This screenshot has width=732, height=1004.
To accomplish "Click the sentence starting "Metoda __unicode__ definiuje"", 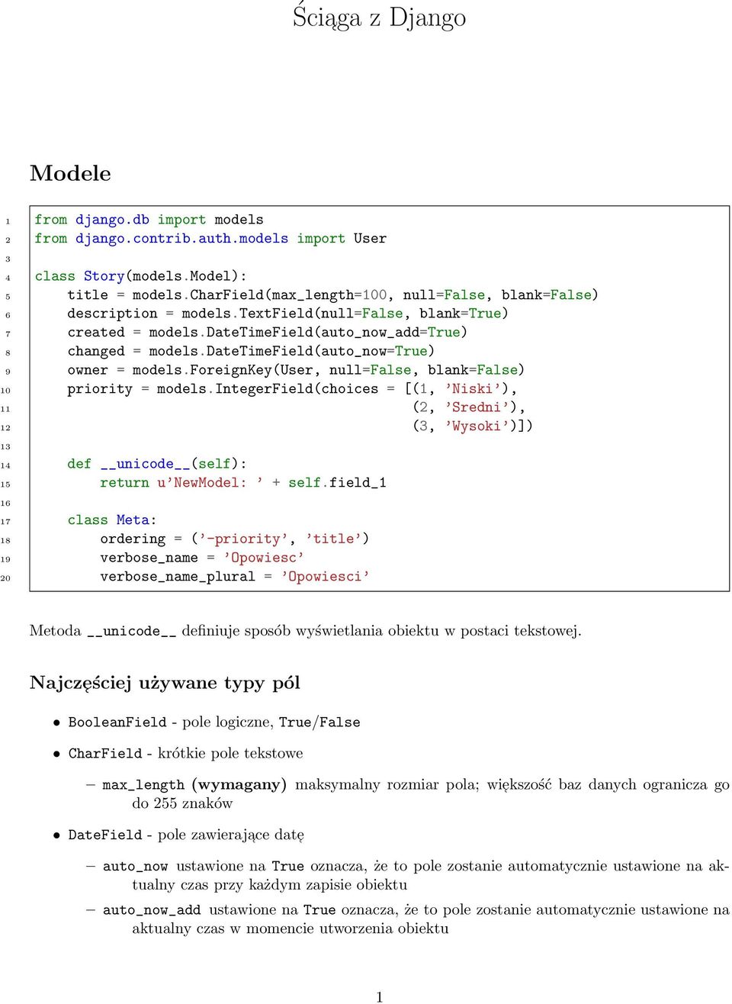I will [306, 631].
